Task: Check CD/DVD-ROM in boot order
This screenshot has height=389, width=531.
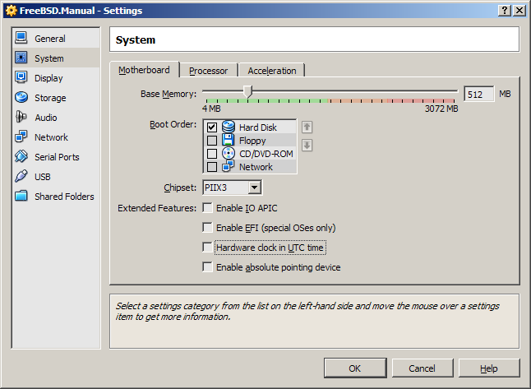Action: coord(212,154)
